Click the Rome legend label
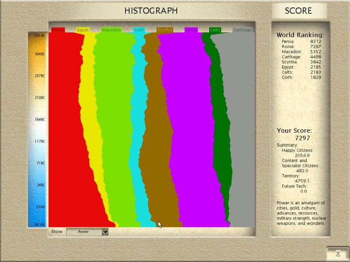350x262 pixels. [x=58, y=30]
